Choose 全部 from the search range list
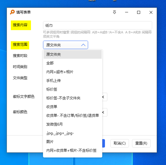This screenshot has height=165, width=166. point(72,63)
